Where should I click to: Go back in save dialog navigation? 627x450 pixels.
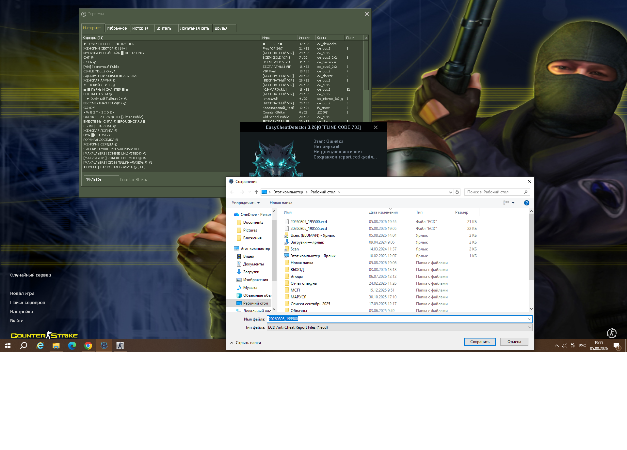(233, 192)
